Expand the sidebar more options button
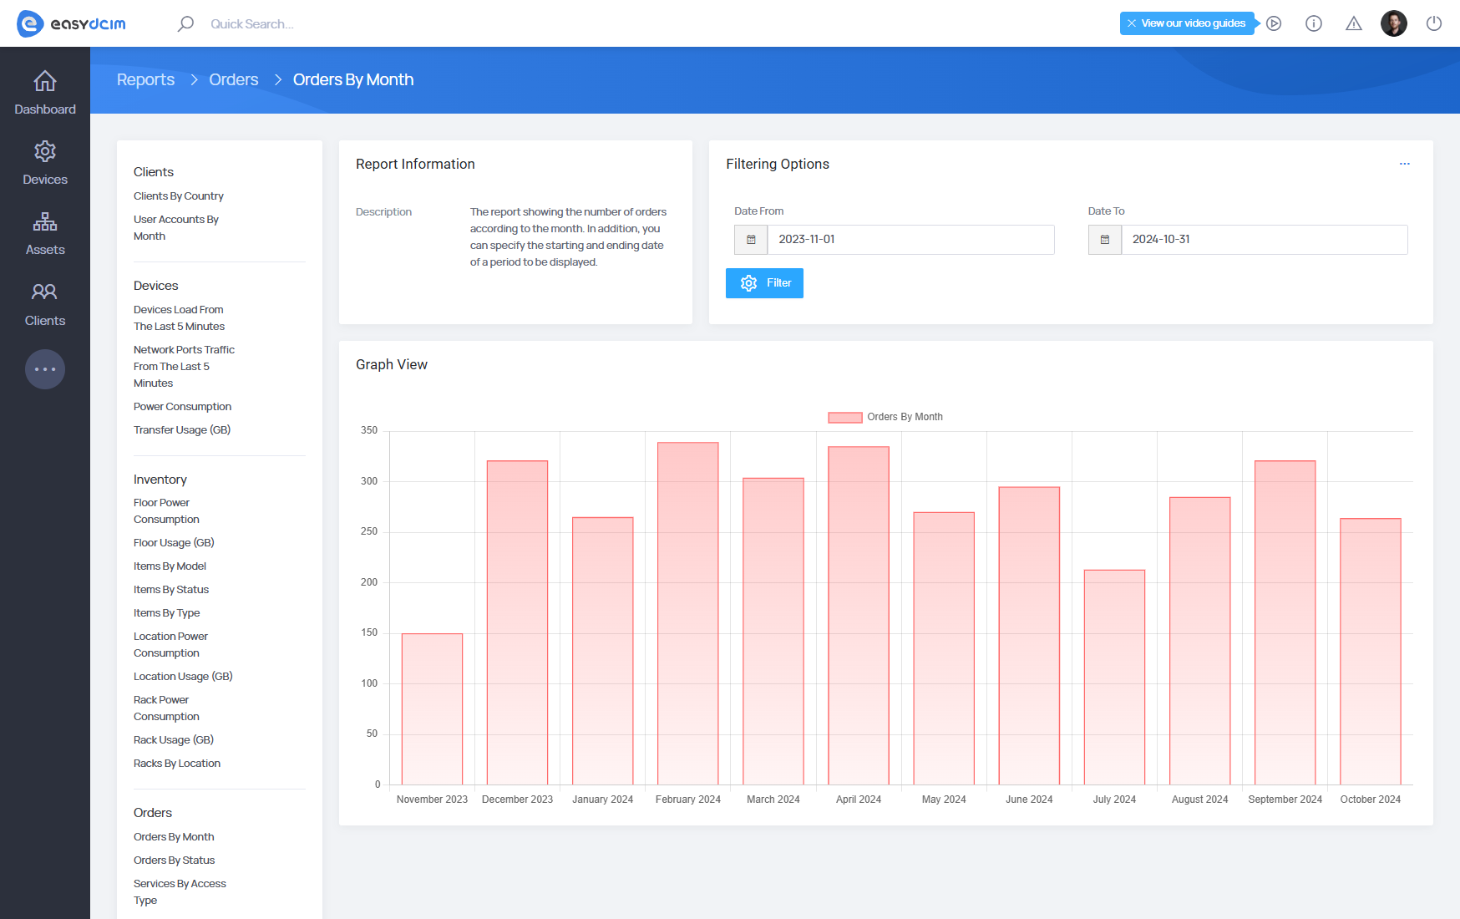The image size is (1460, 919). (x=45, y=369)
